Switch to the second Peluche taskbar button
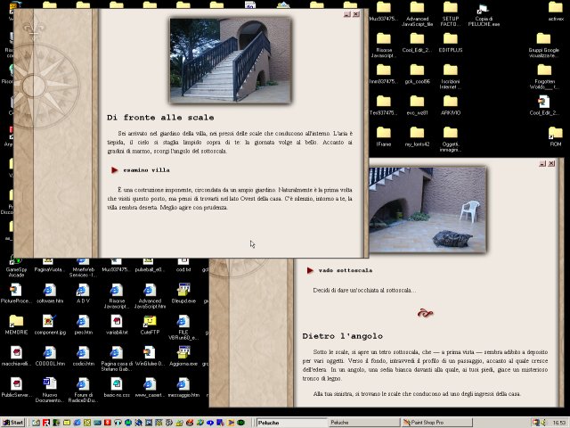 tap(363, 423)
